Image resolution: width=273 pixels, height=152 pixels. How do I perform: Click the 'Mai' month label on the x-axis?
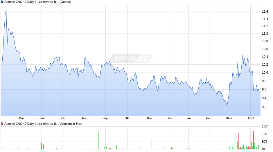pos(21,118)
